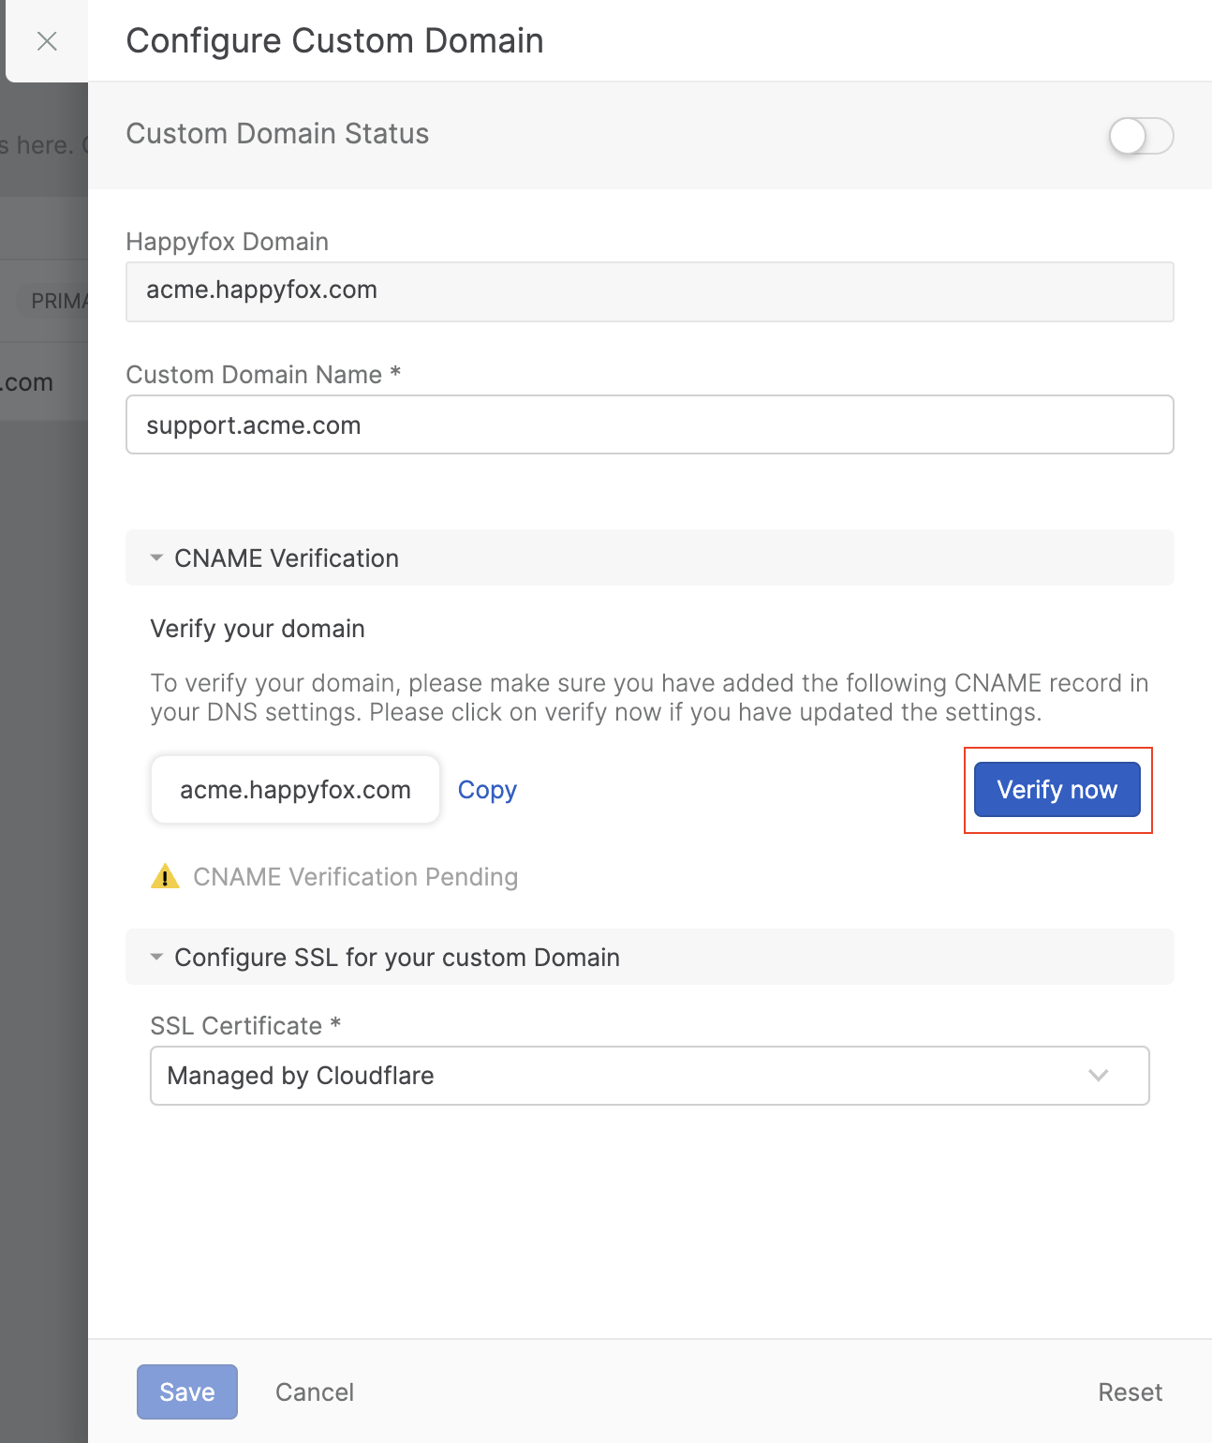Screen dimensions: 1212x1443
Task: Click the SSL dropdown chevron icon
Action: (1099, 1076)
